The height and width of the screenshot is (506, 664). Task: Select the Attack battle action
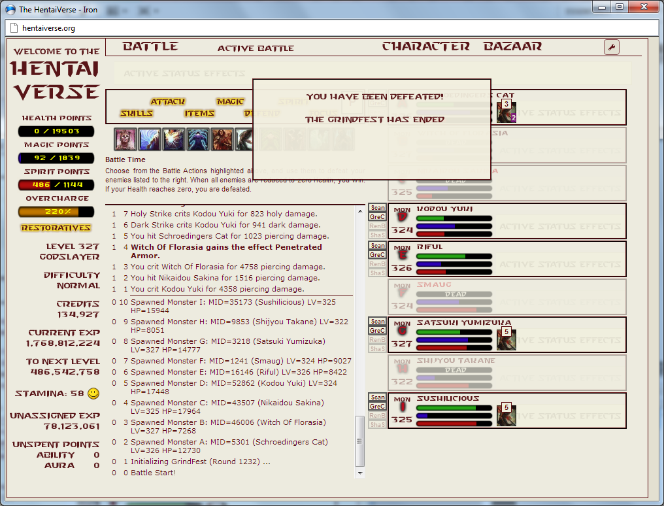pos(168,101)
